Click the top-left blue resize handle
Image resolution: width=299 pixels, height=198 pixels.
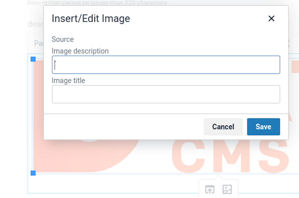point(32,58)
